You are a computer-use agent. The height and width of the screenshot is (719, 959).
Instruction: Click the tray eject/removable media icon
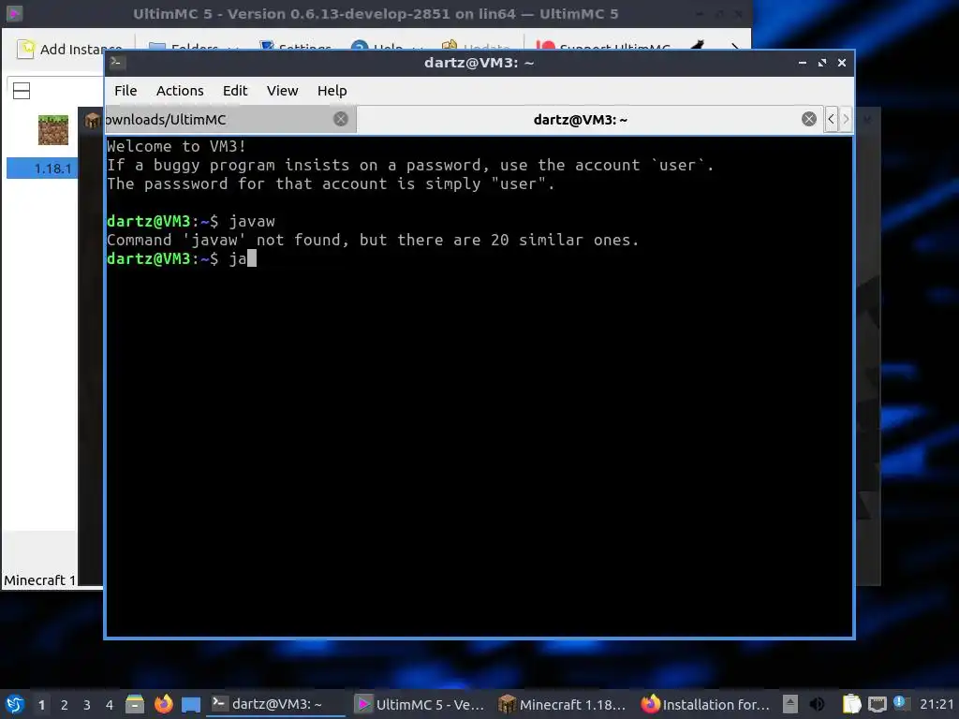pyautogui.click(x=790, y=704)
